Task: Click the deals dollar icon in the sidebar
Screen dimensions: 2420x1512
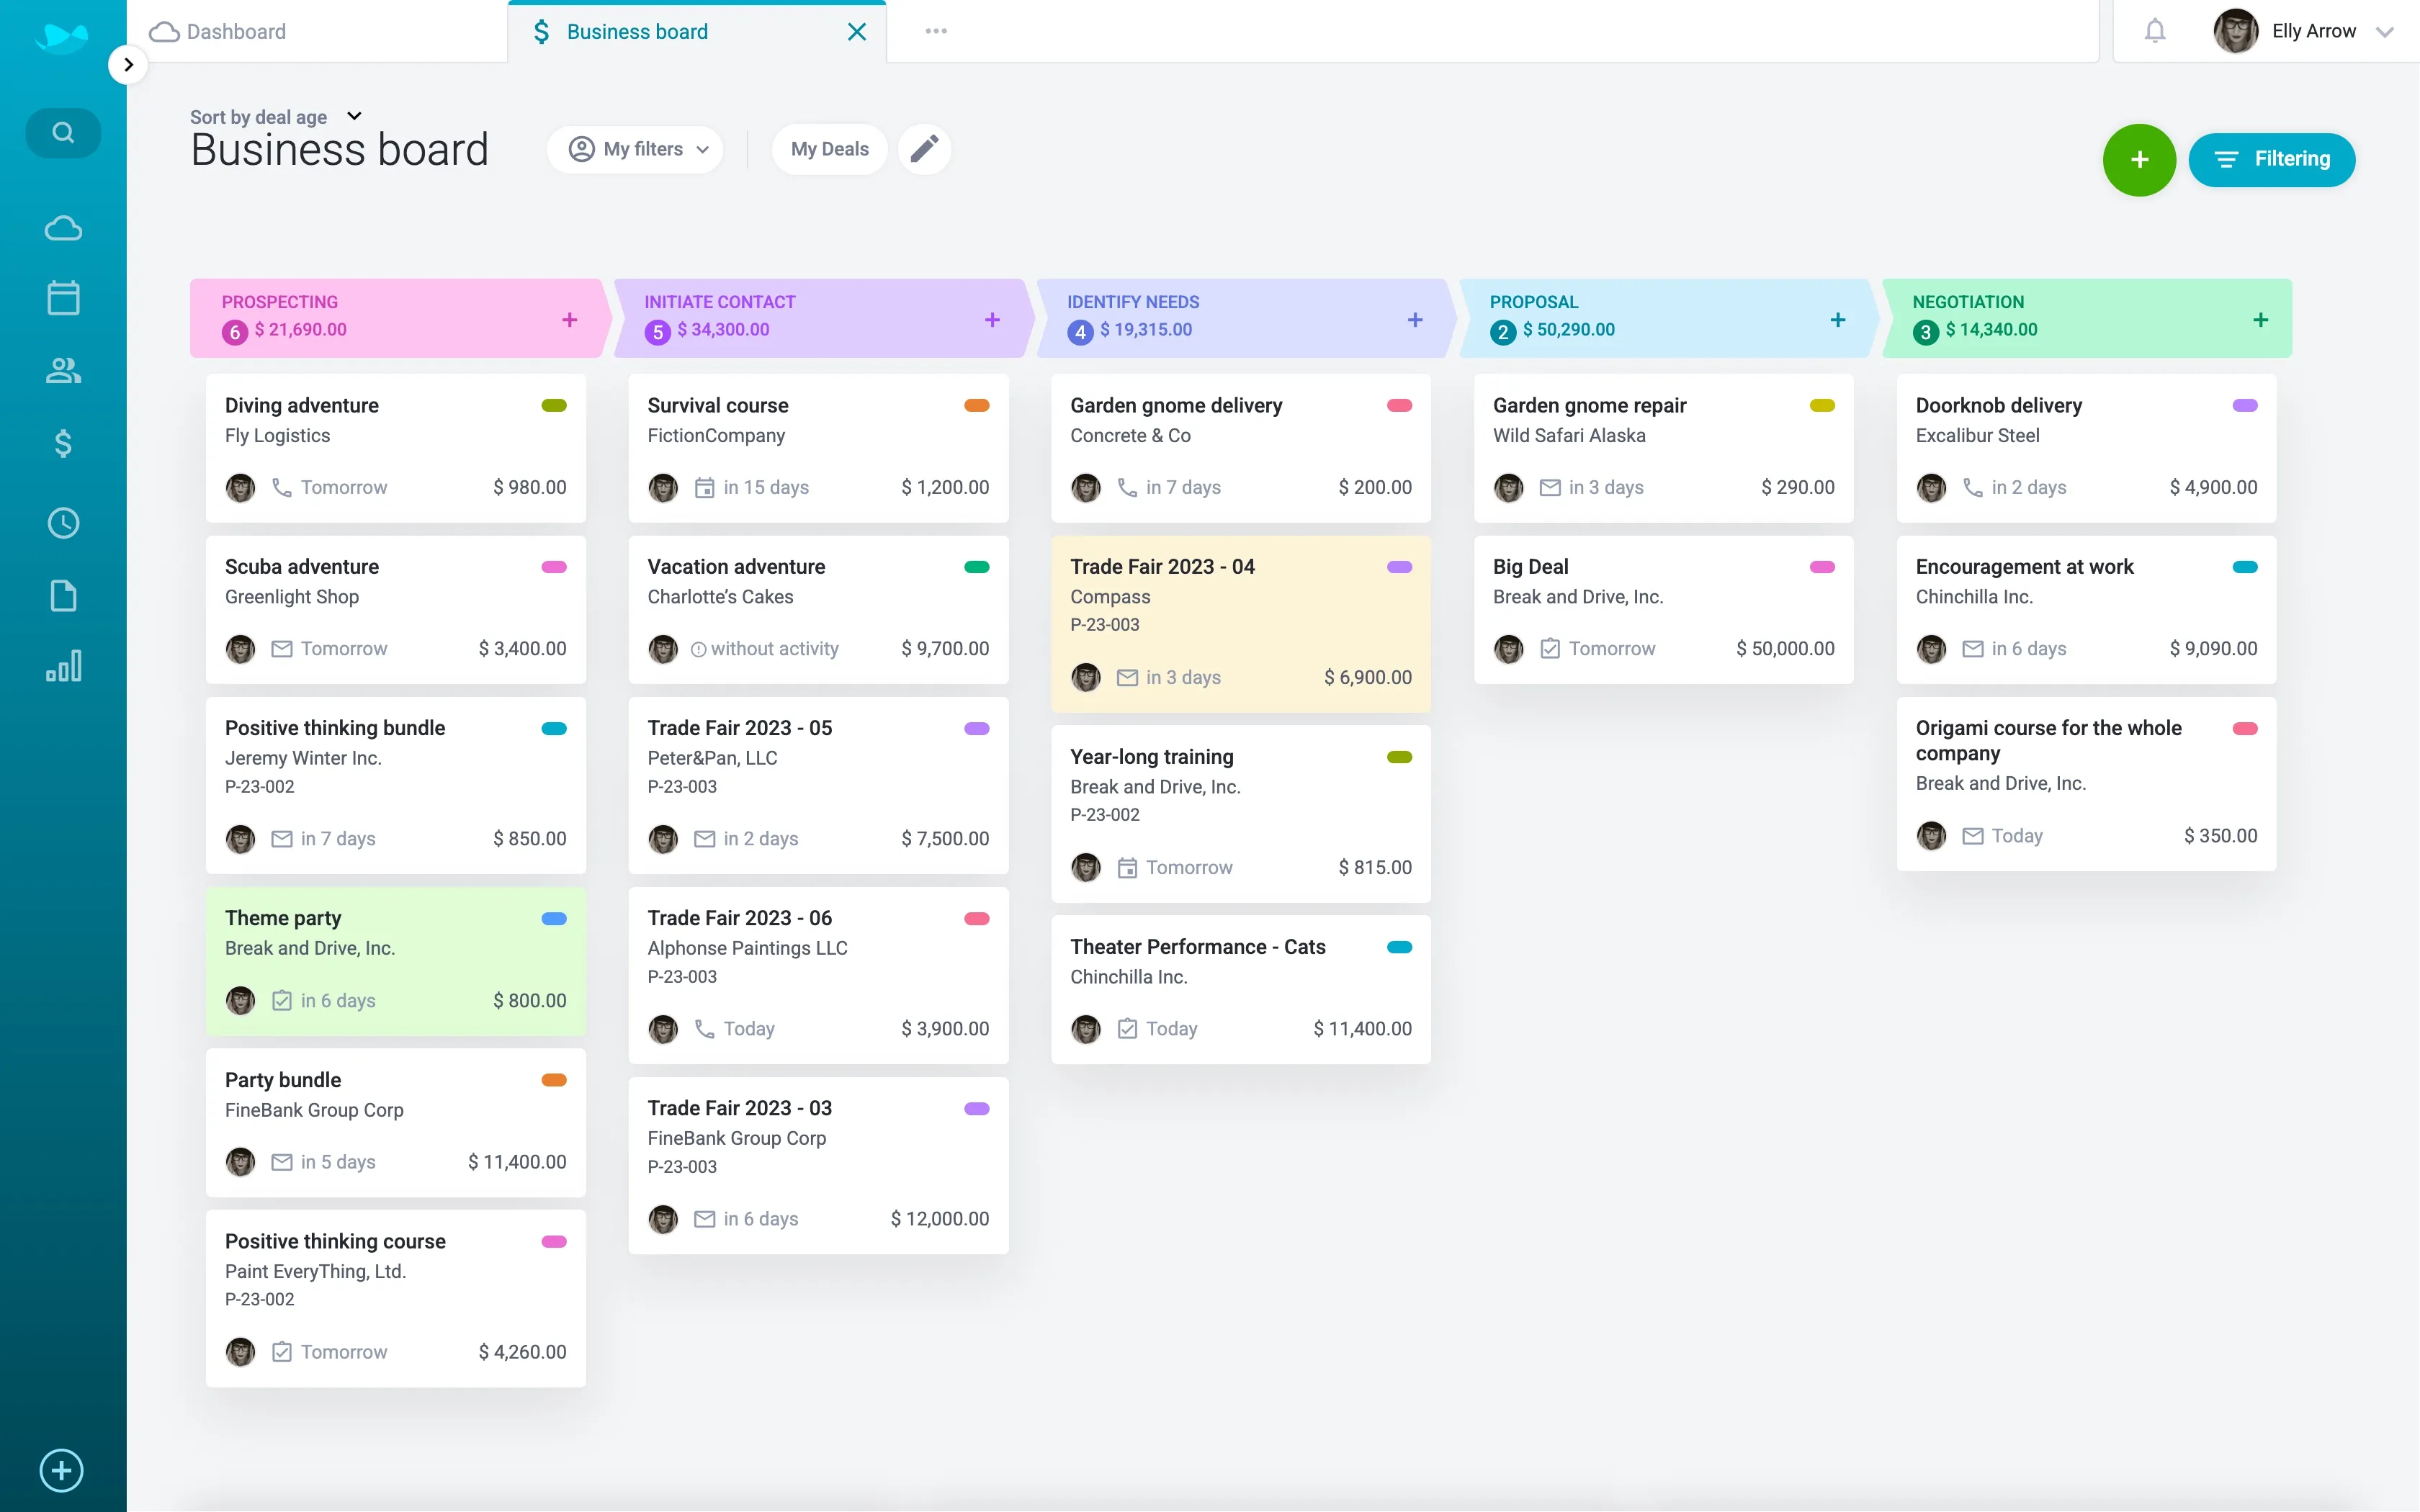Action: [62, 444]
